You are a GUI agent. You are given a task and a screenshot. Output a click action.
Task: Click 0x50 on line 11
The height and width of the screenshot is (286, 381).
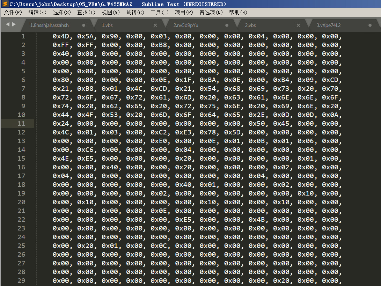click(x=257, y=123)
